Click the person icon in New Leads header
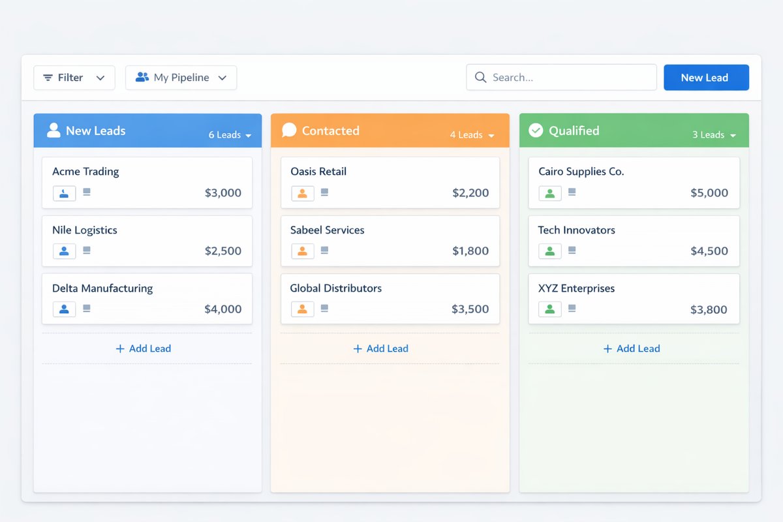The image size is (783, 522). [x=54, y=130]
